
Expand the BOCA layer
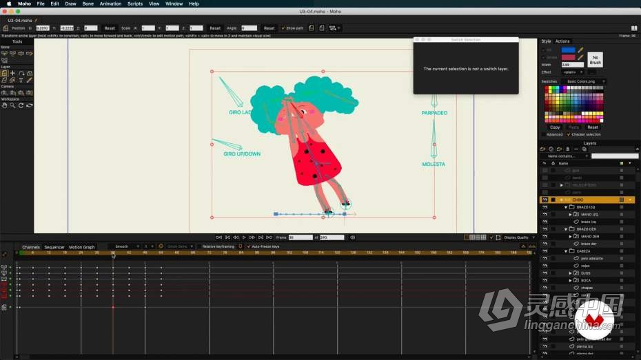point(570,280)
